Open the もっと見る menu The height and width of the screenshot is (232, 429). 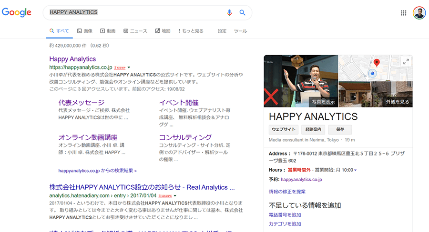coord(191,31)
